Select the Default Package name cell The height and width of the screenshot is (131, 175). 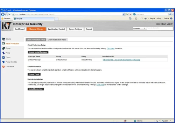pos(34,60)
